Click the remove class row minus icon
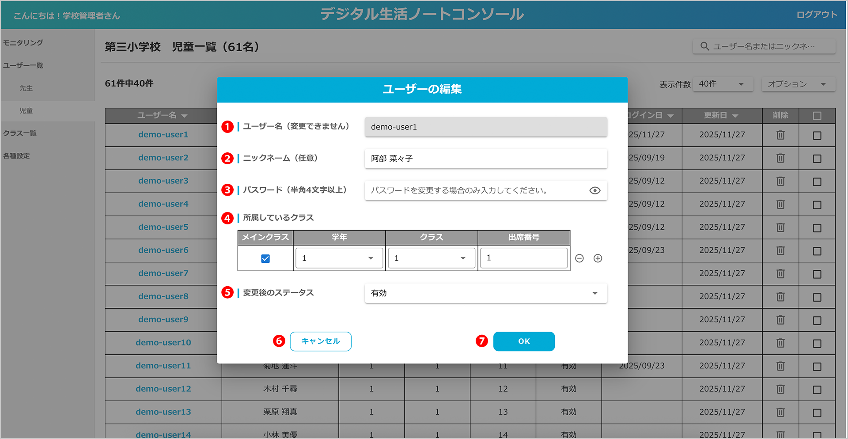Viewport: 848px width, 439px height. 579,258
